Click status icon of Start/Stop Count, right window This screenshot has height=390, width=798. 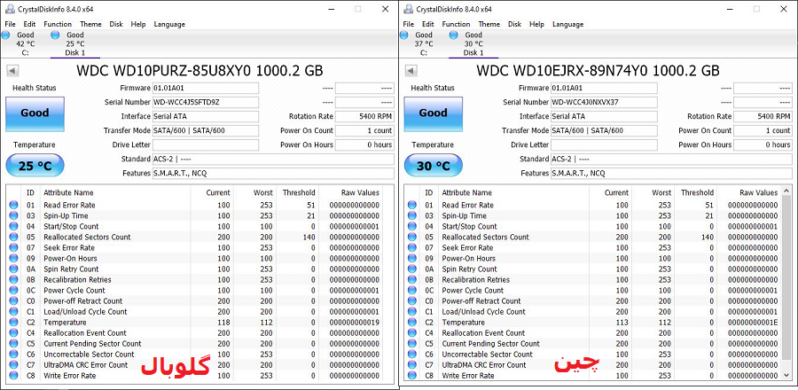(412, 226)
